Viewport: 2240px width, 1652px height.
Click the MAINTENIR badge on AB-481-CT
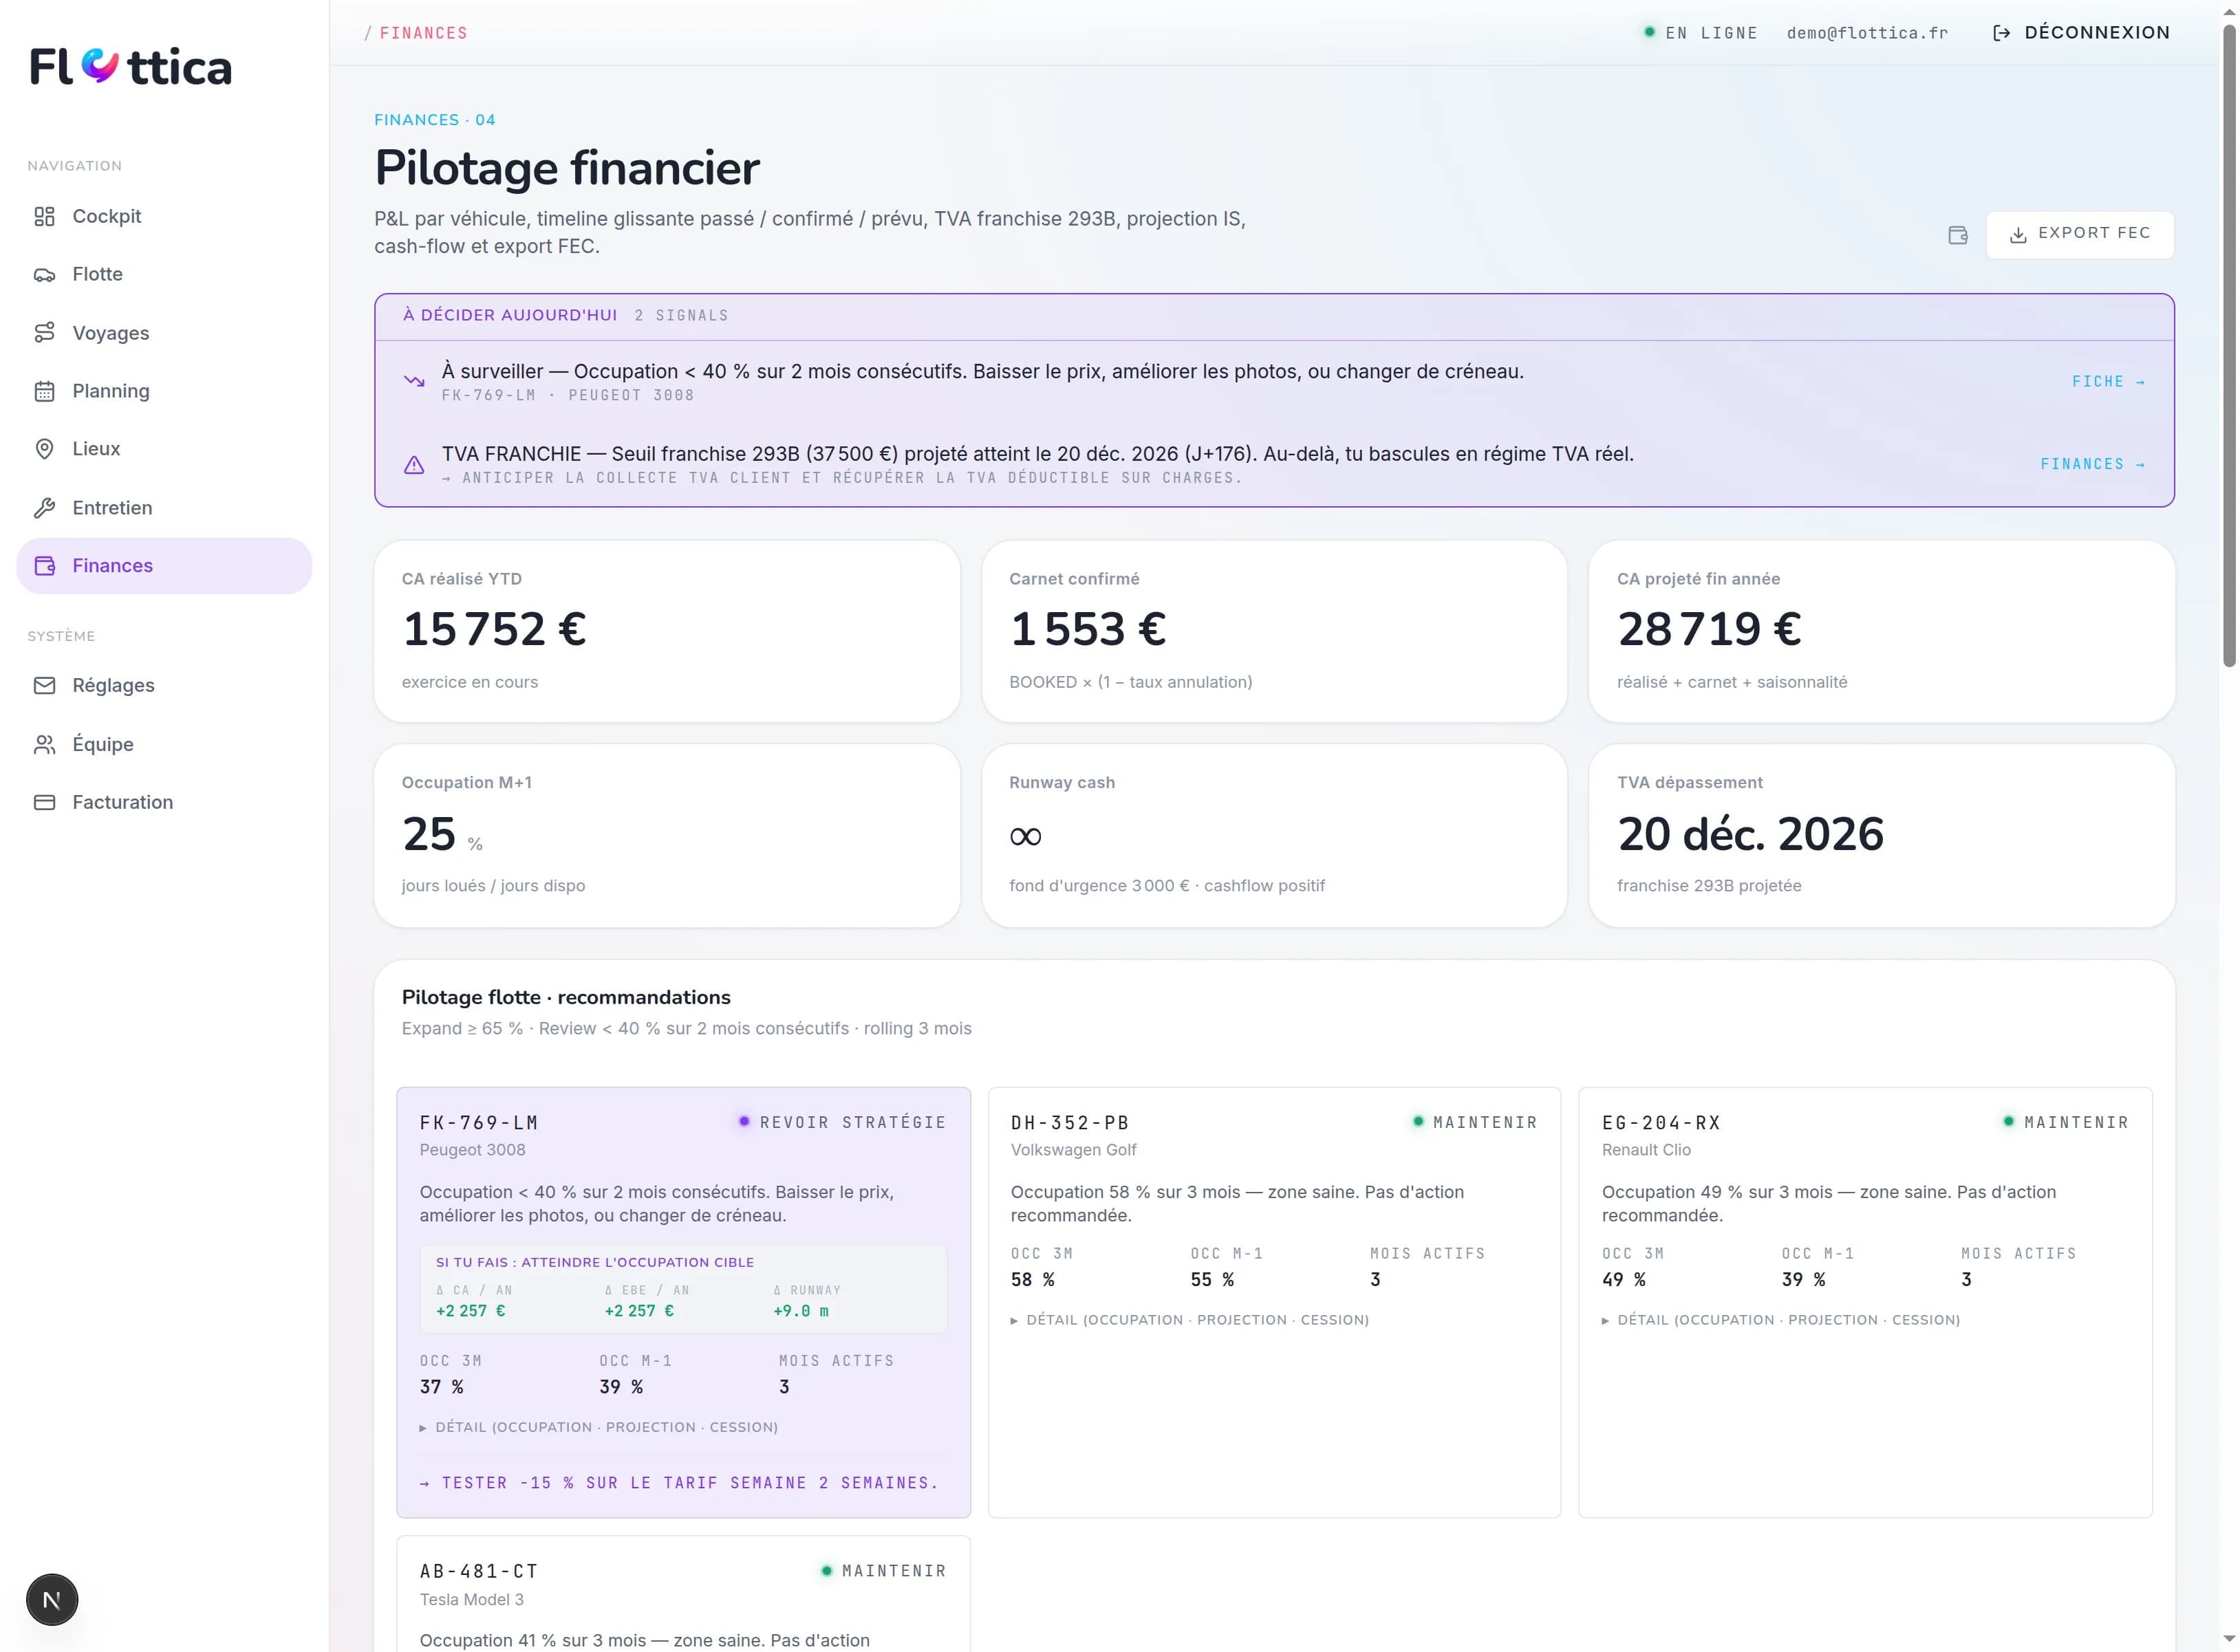pos(884,1571)
